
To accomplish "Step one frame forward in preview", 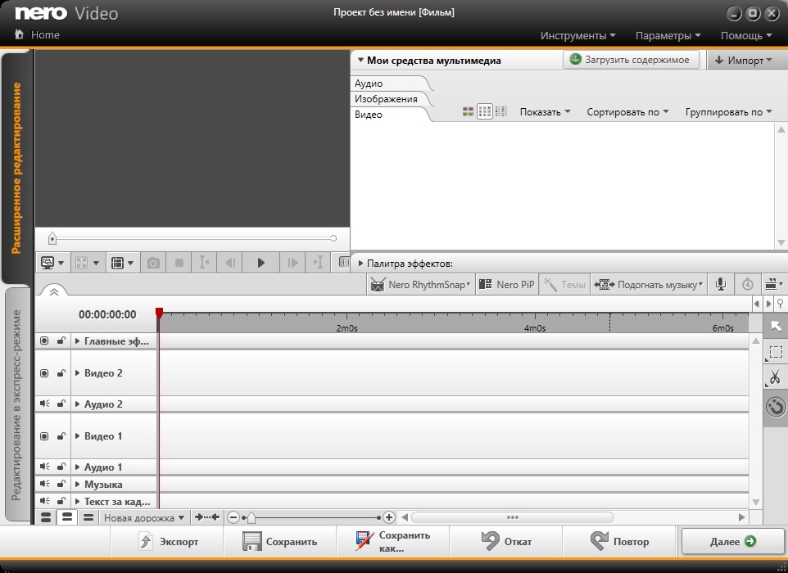I will (292, 263).
